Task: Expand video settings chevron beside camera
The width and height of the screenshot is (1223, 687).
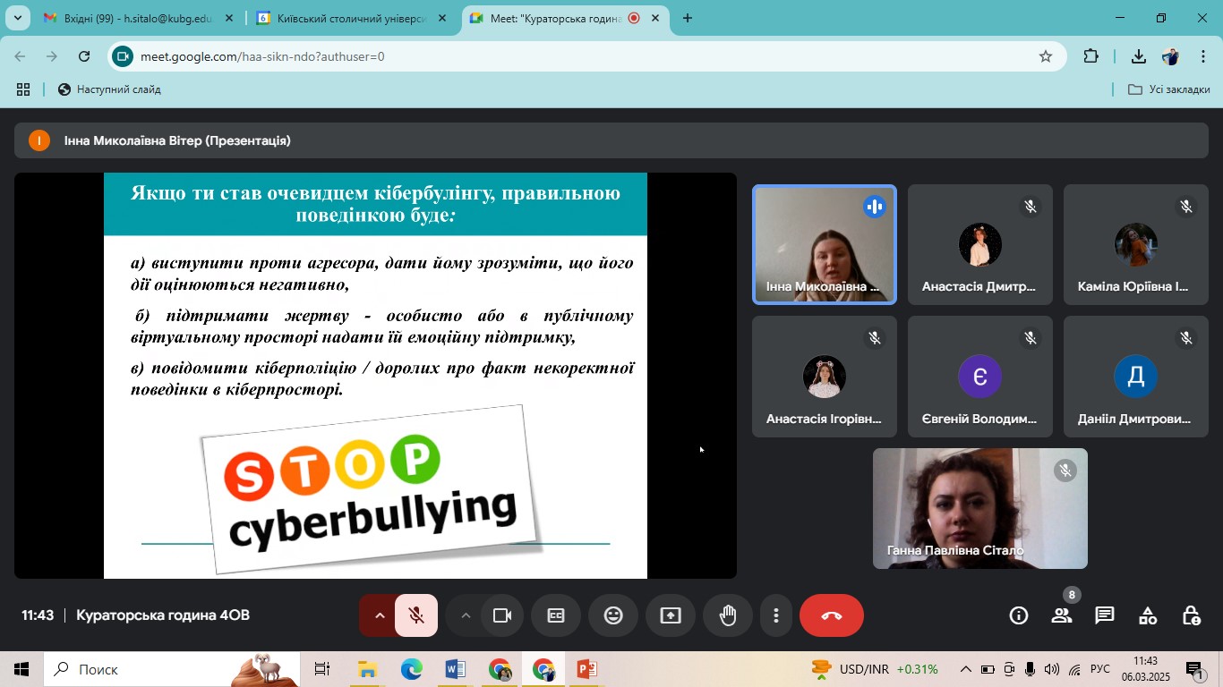Action: [465, 615]
